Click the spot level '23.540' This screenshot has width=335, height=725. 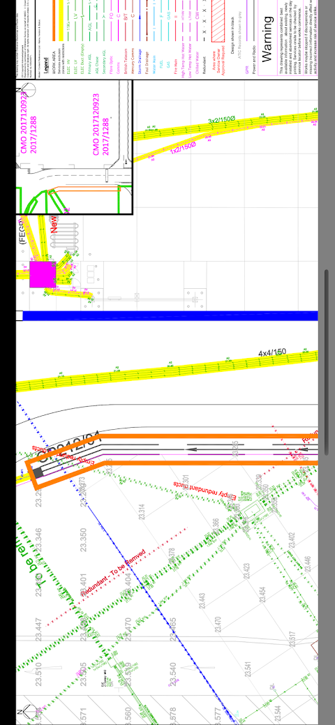[x=172, y=675]
